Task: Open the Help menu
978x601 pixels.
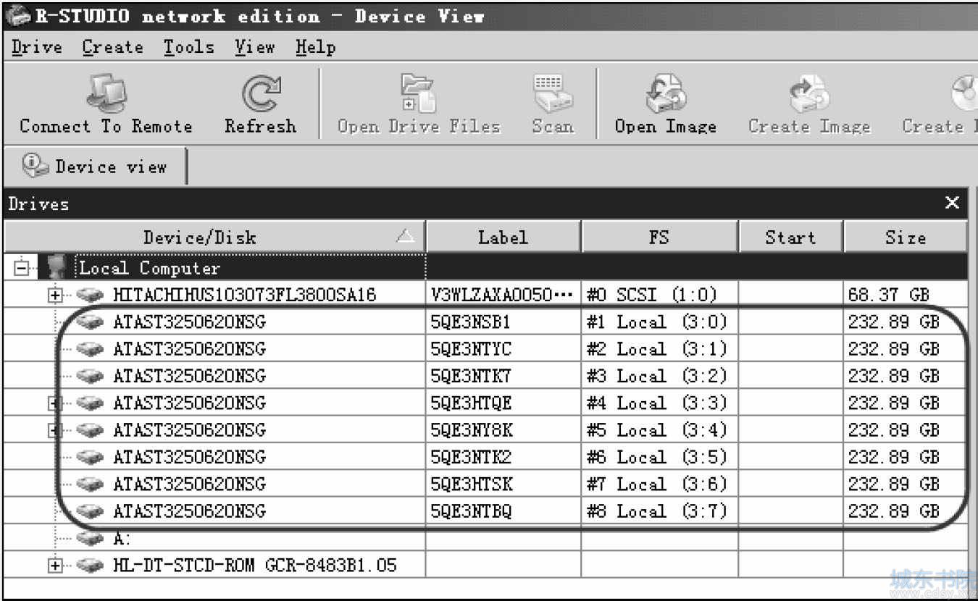Action: (x=315, y=48)
